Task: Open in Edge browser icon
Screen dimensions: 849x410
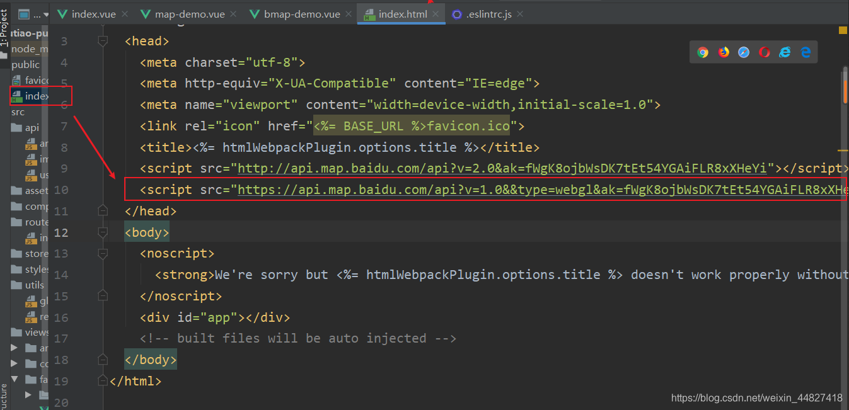Action: [806, 52]
